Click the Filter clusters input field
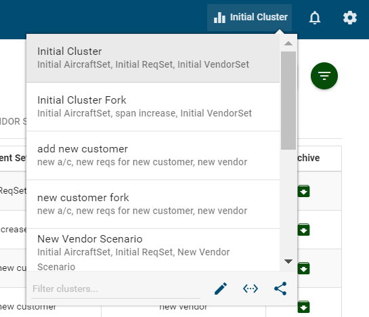 coord(116,289)
